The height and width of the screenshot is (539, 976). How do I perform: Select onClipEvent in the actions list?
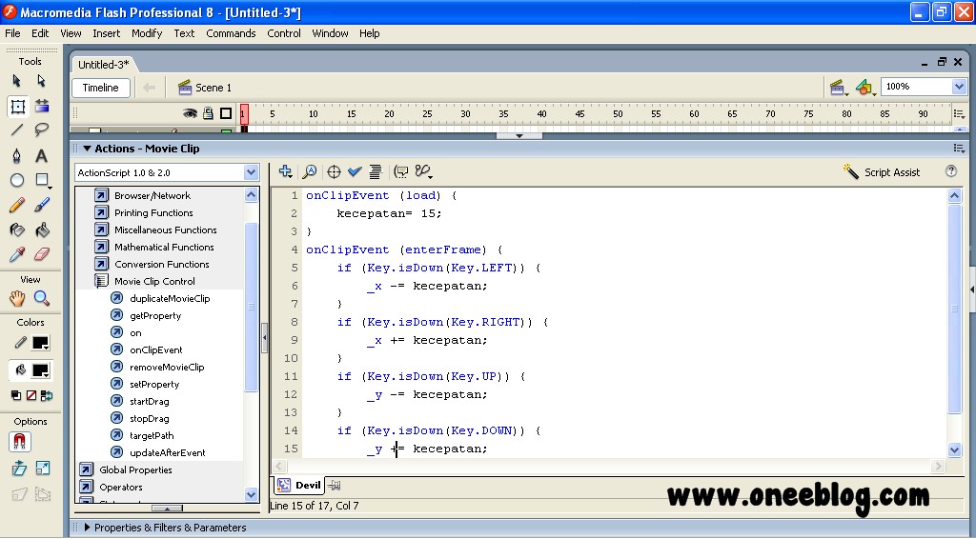[156, 350]
